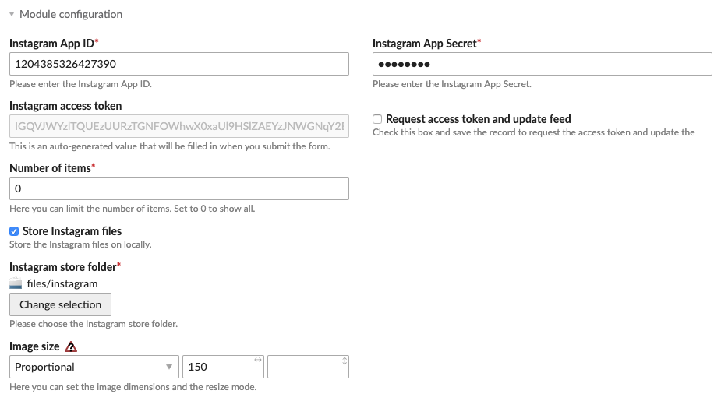Click the files/instagram folder icon
This screenshot has height=401, width=721.
pyautogui.click(x=16, y=283)
